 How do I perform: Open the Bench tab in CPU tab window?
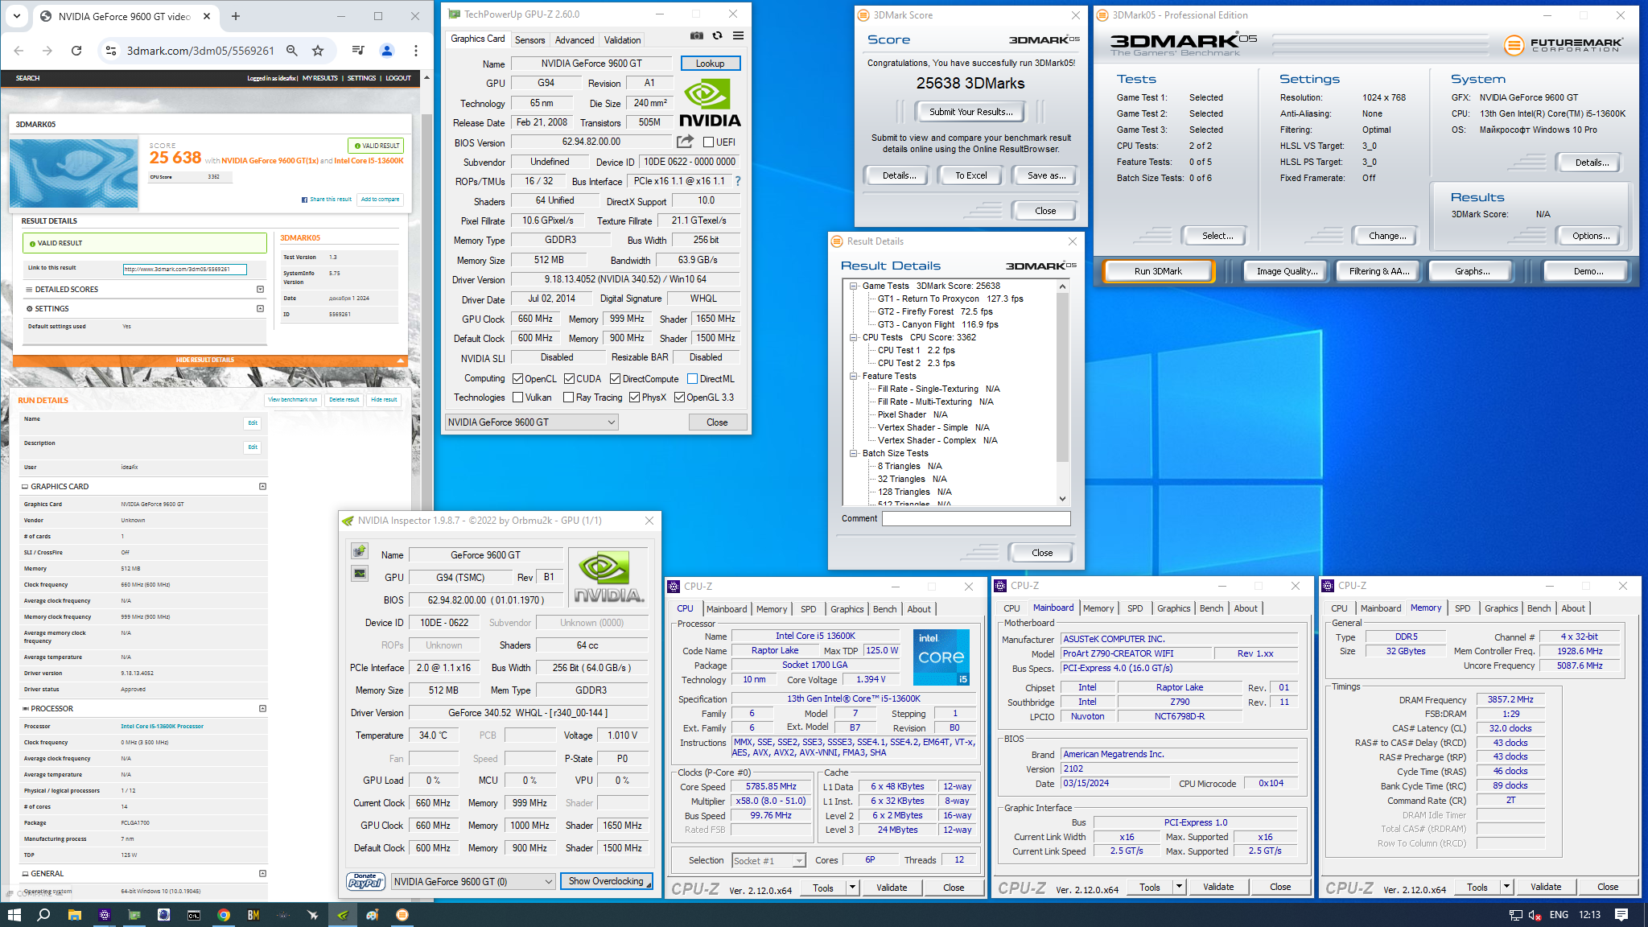[x=884, y=609]
